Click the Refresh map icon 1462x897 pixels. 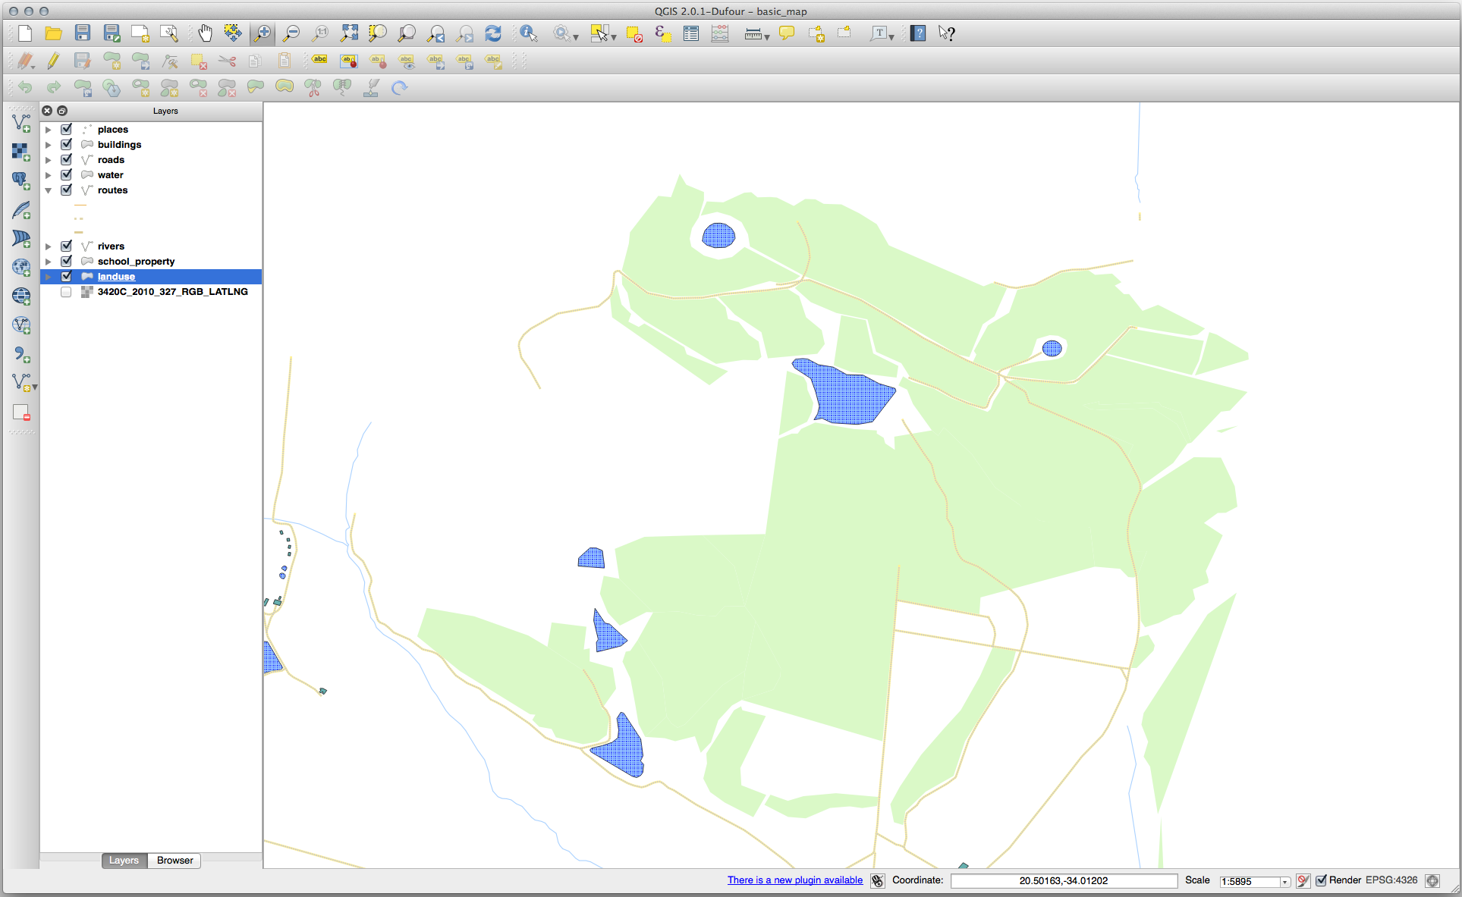coord(493,33)
